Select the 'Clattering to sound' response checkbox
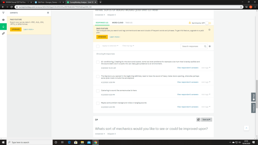The width and height of the screenshot is (258, 145). click(x=98, y=90)
